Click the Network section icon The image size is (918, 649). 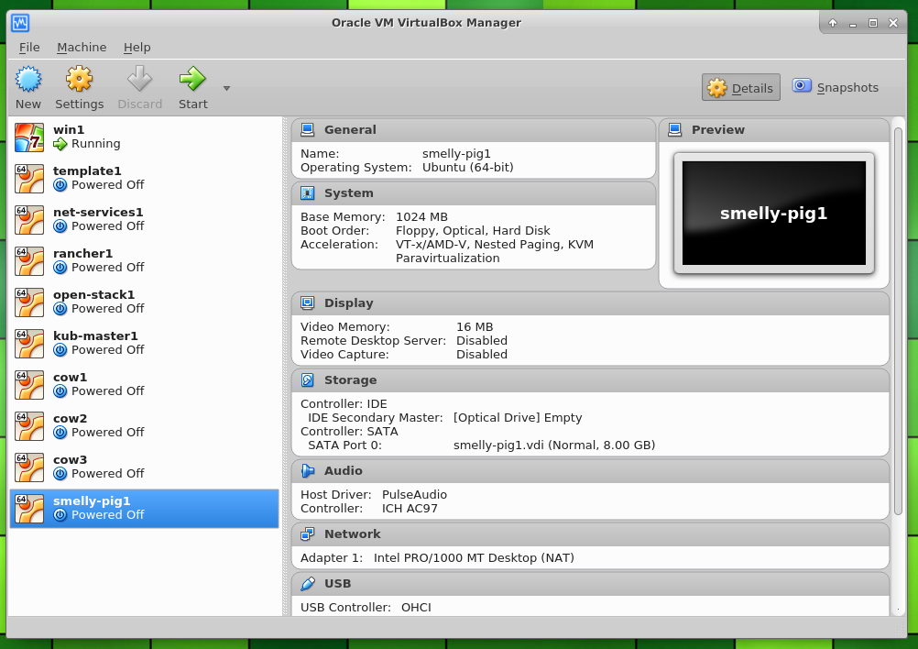pyautogui.click(x=307, y=534)
